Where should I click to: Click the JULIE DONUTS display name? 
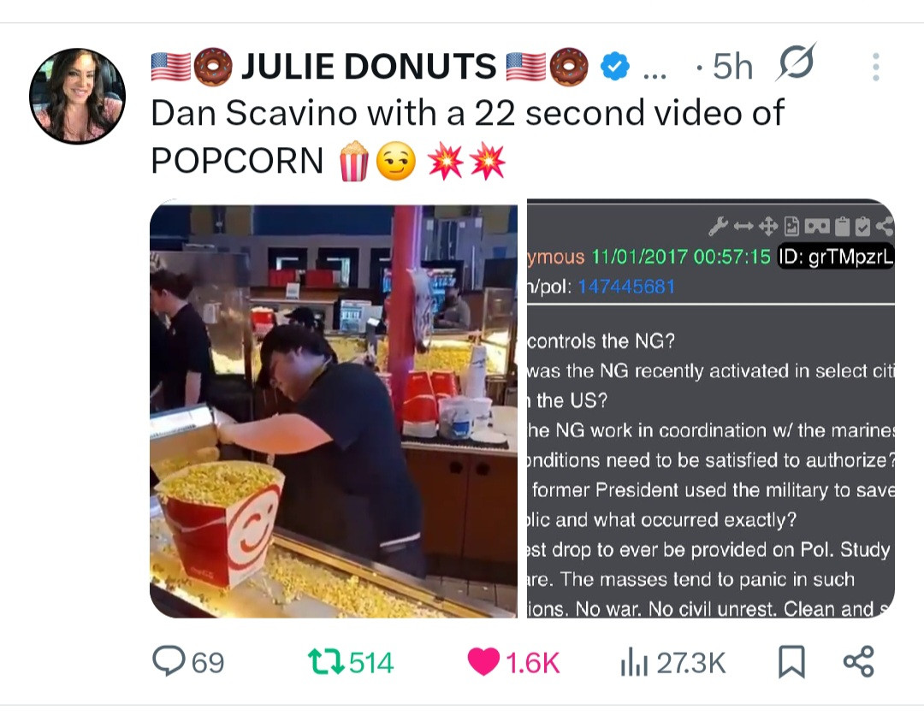coord(370,66)
